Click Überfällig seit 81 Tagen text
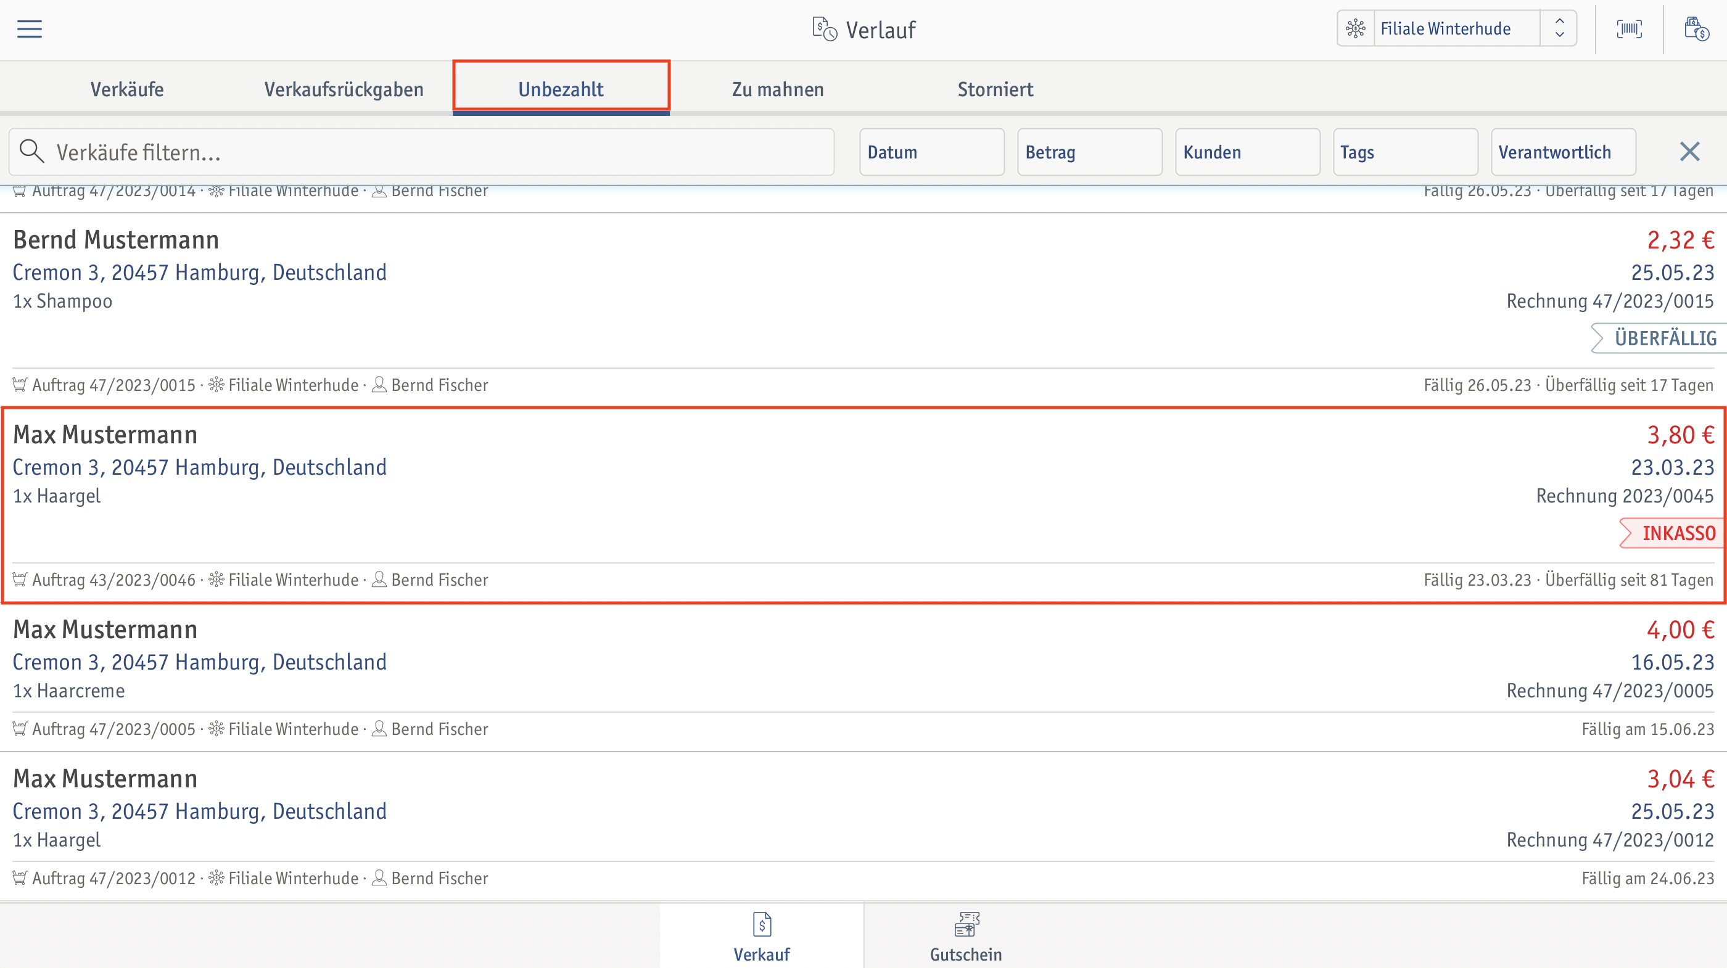This screenshot has height=968, width=1727. tap(1629, 580)
